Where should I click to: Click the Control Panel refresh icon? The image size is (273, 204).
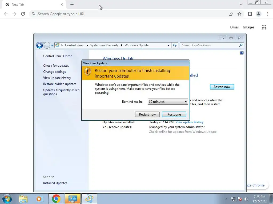pos(174,45)
